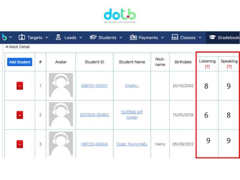240x180 pixels.
Task: Open the Gradebook tab
Action: point(224,37)
